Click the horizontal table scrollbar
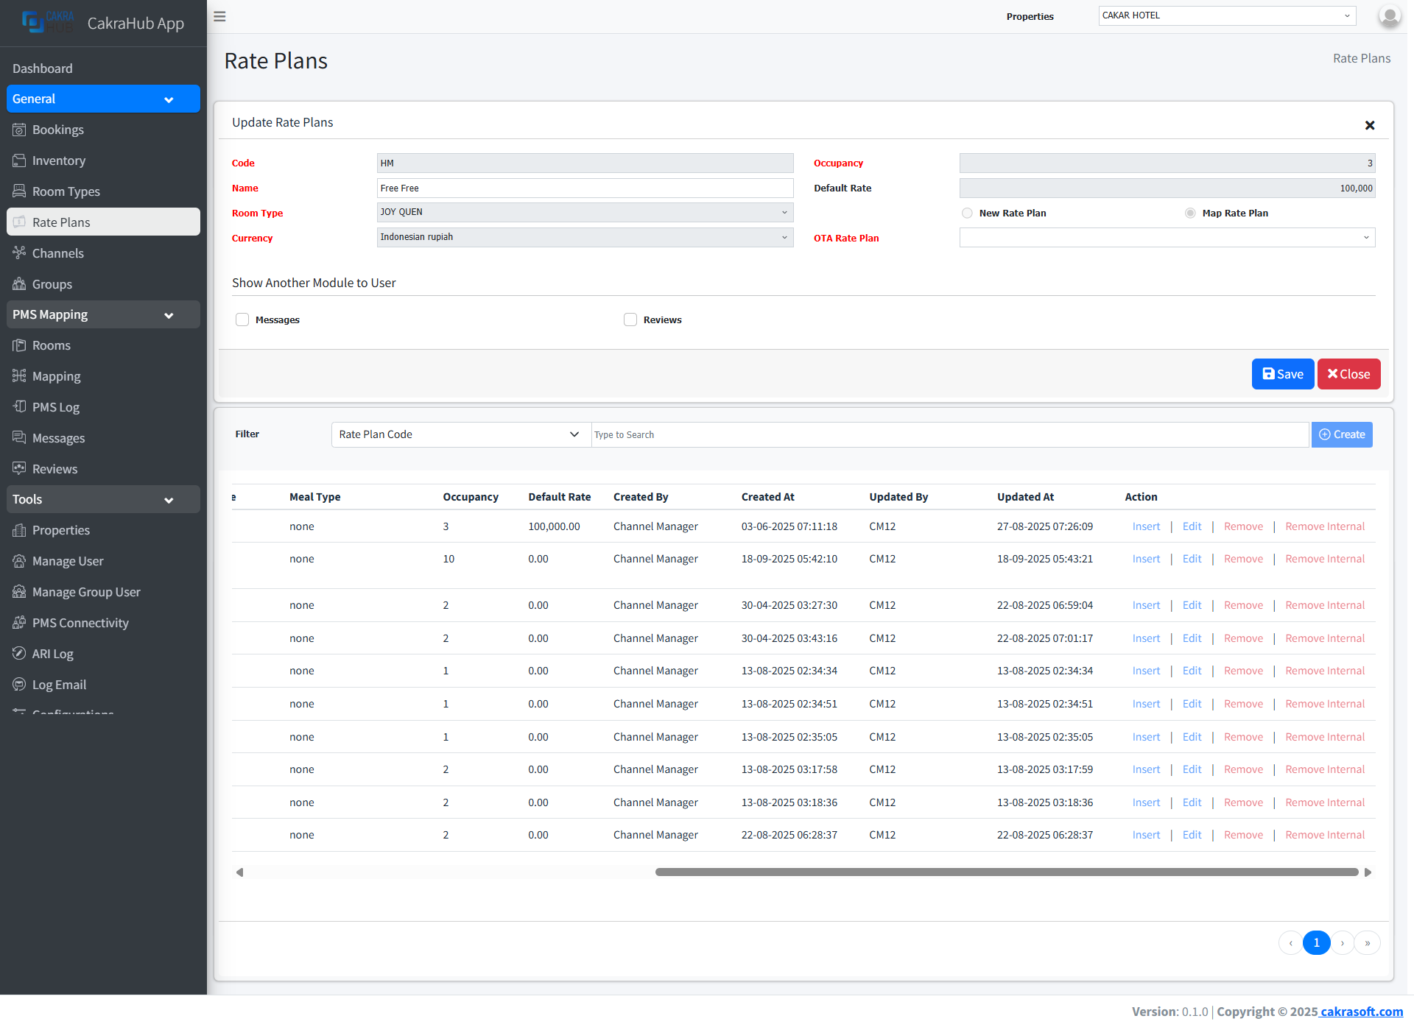Viewport: 1414px width, 1027px height. point(1006,872)
